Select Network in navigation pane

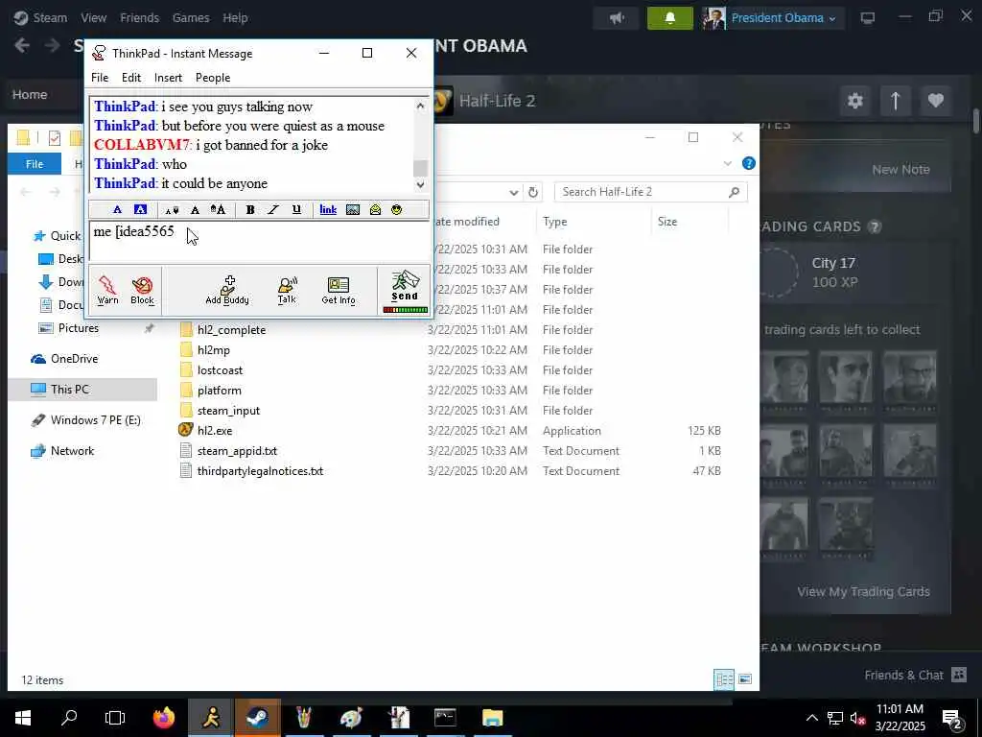[x=72, y=451]
